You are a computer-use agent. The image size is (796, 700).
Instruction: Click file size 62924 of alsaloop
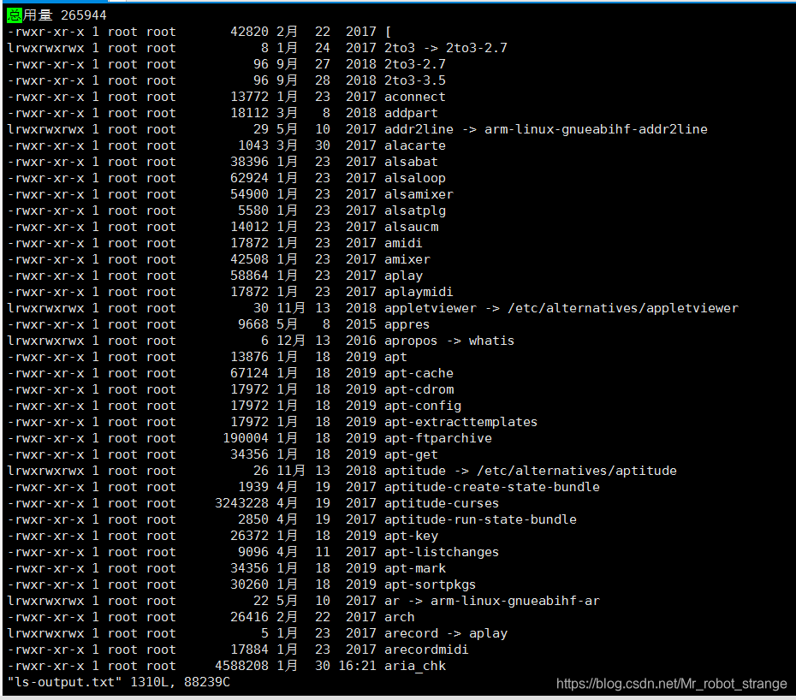[x=249, y=178]
